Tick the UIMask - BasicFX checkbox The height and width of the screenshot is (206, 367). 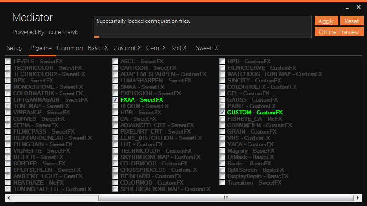click(222, 157)
